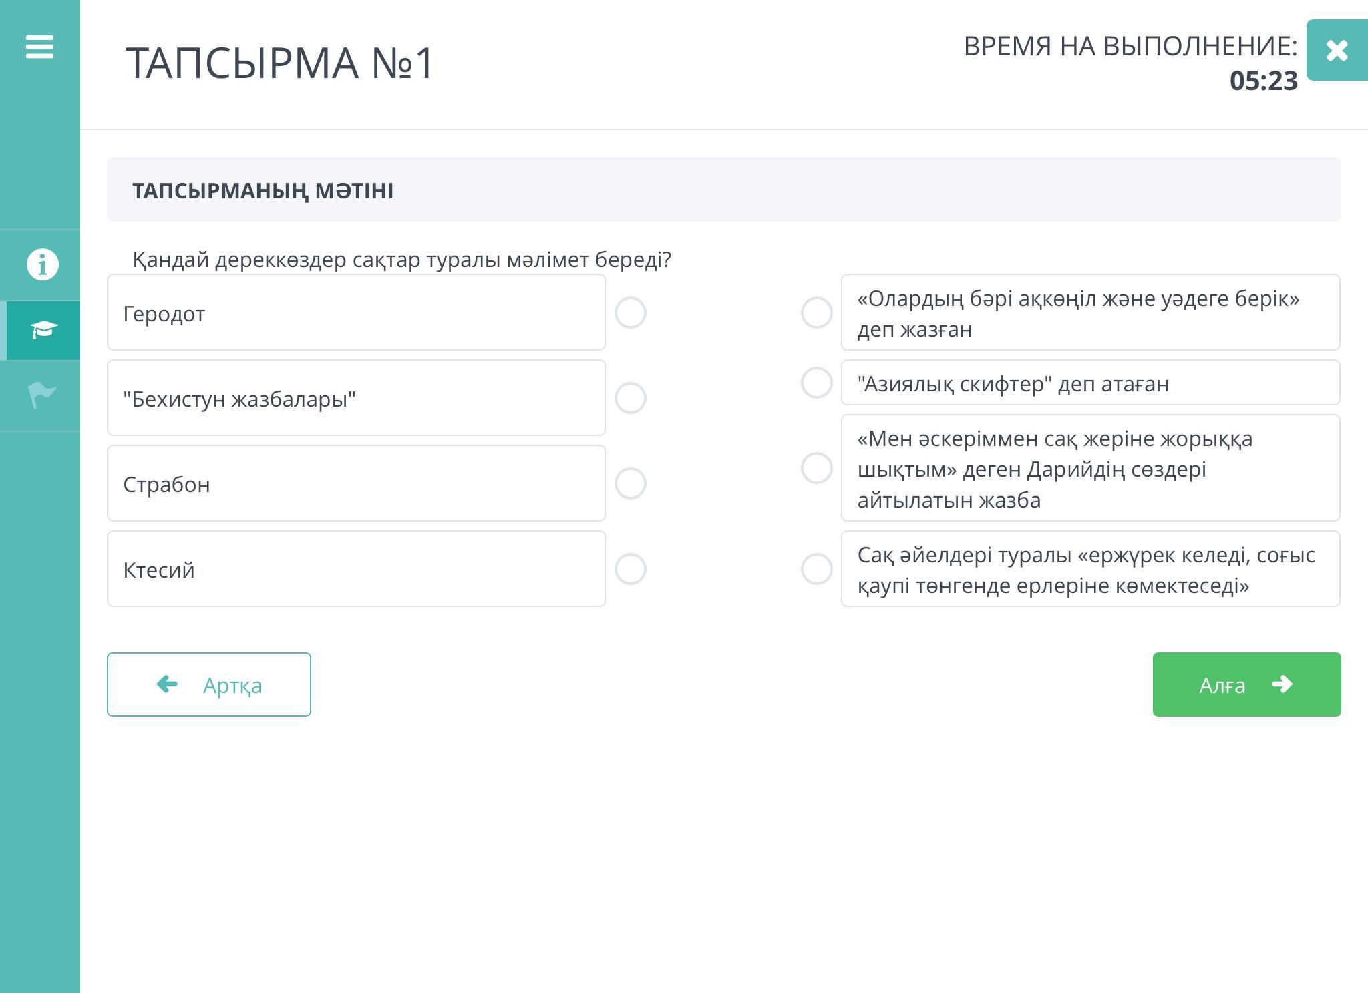Close the task with X icon
This screenshot has height=993, width=1368.
pos(1337,50)
